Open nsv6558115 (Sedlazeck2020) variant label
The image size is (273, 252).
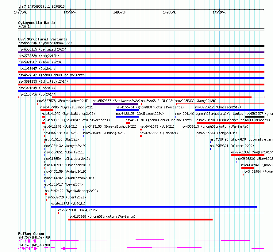[x=42, y=49]
